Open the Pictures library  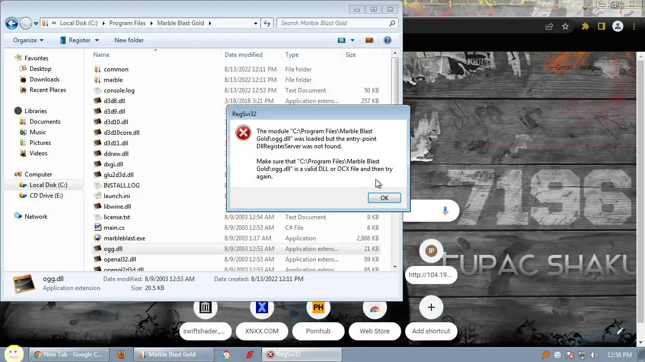click(x=40, y=143)
